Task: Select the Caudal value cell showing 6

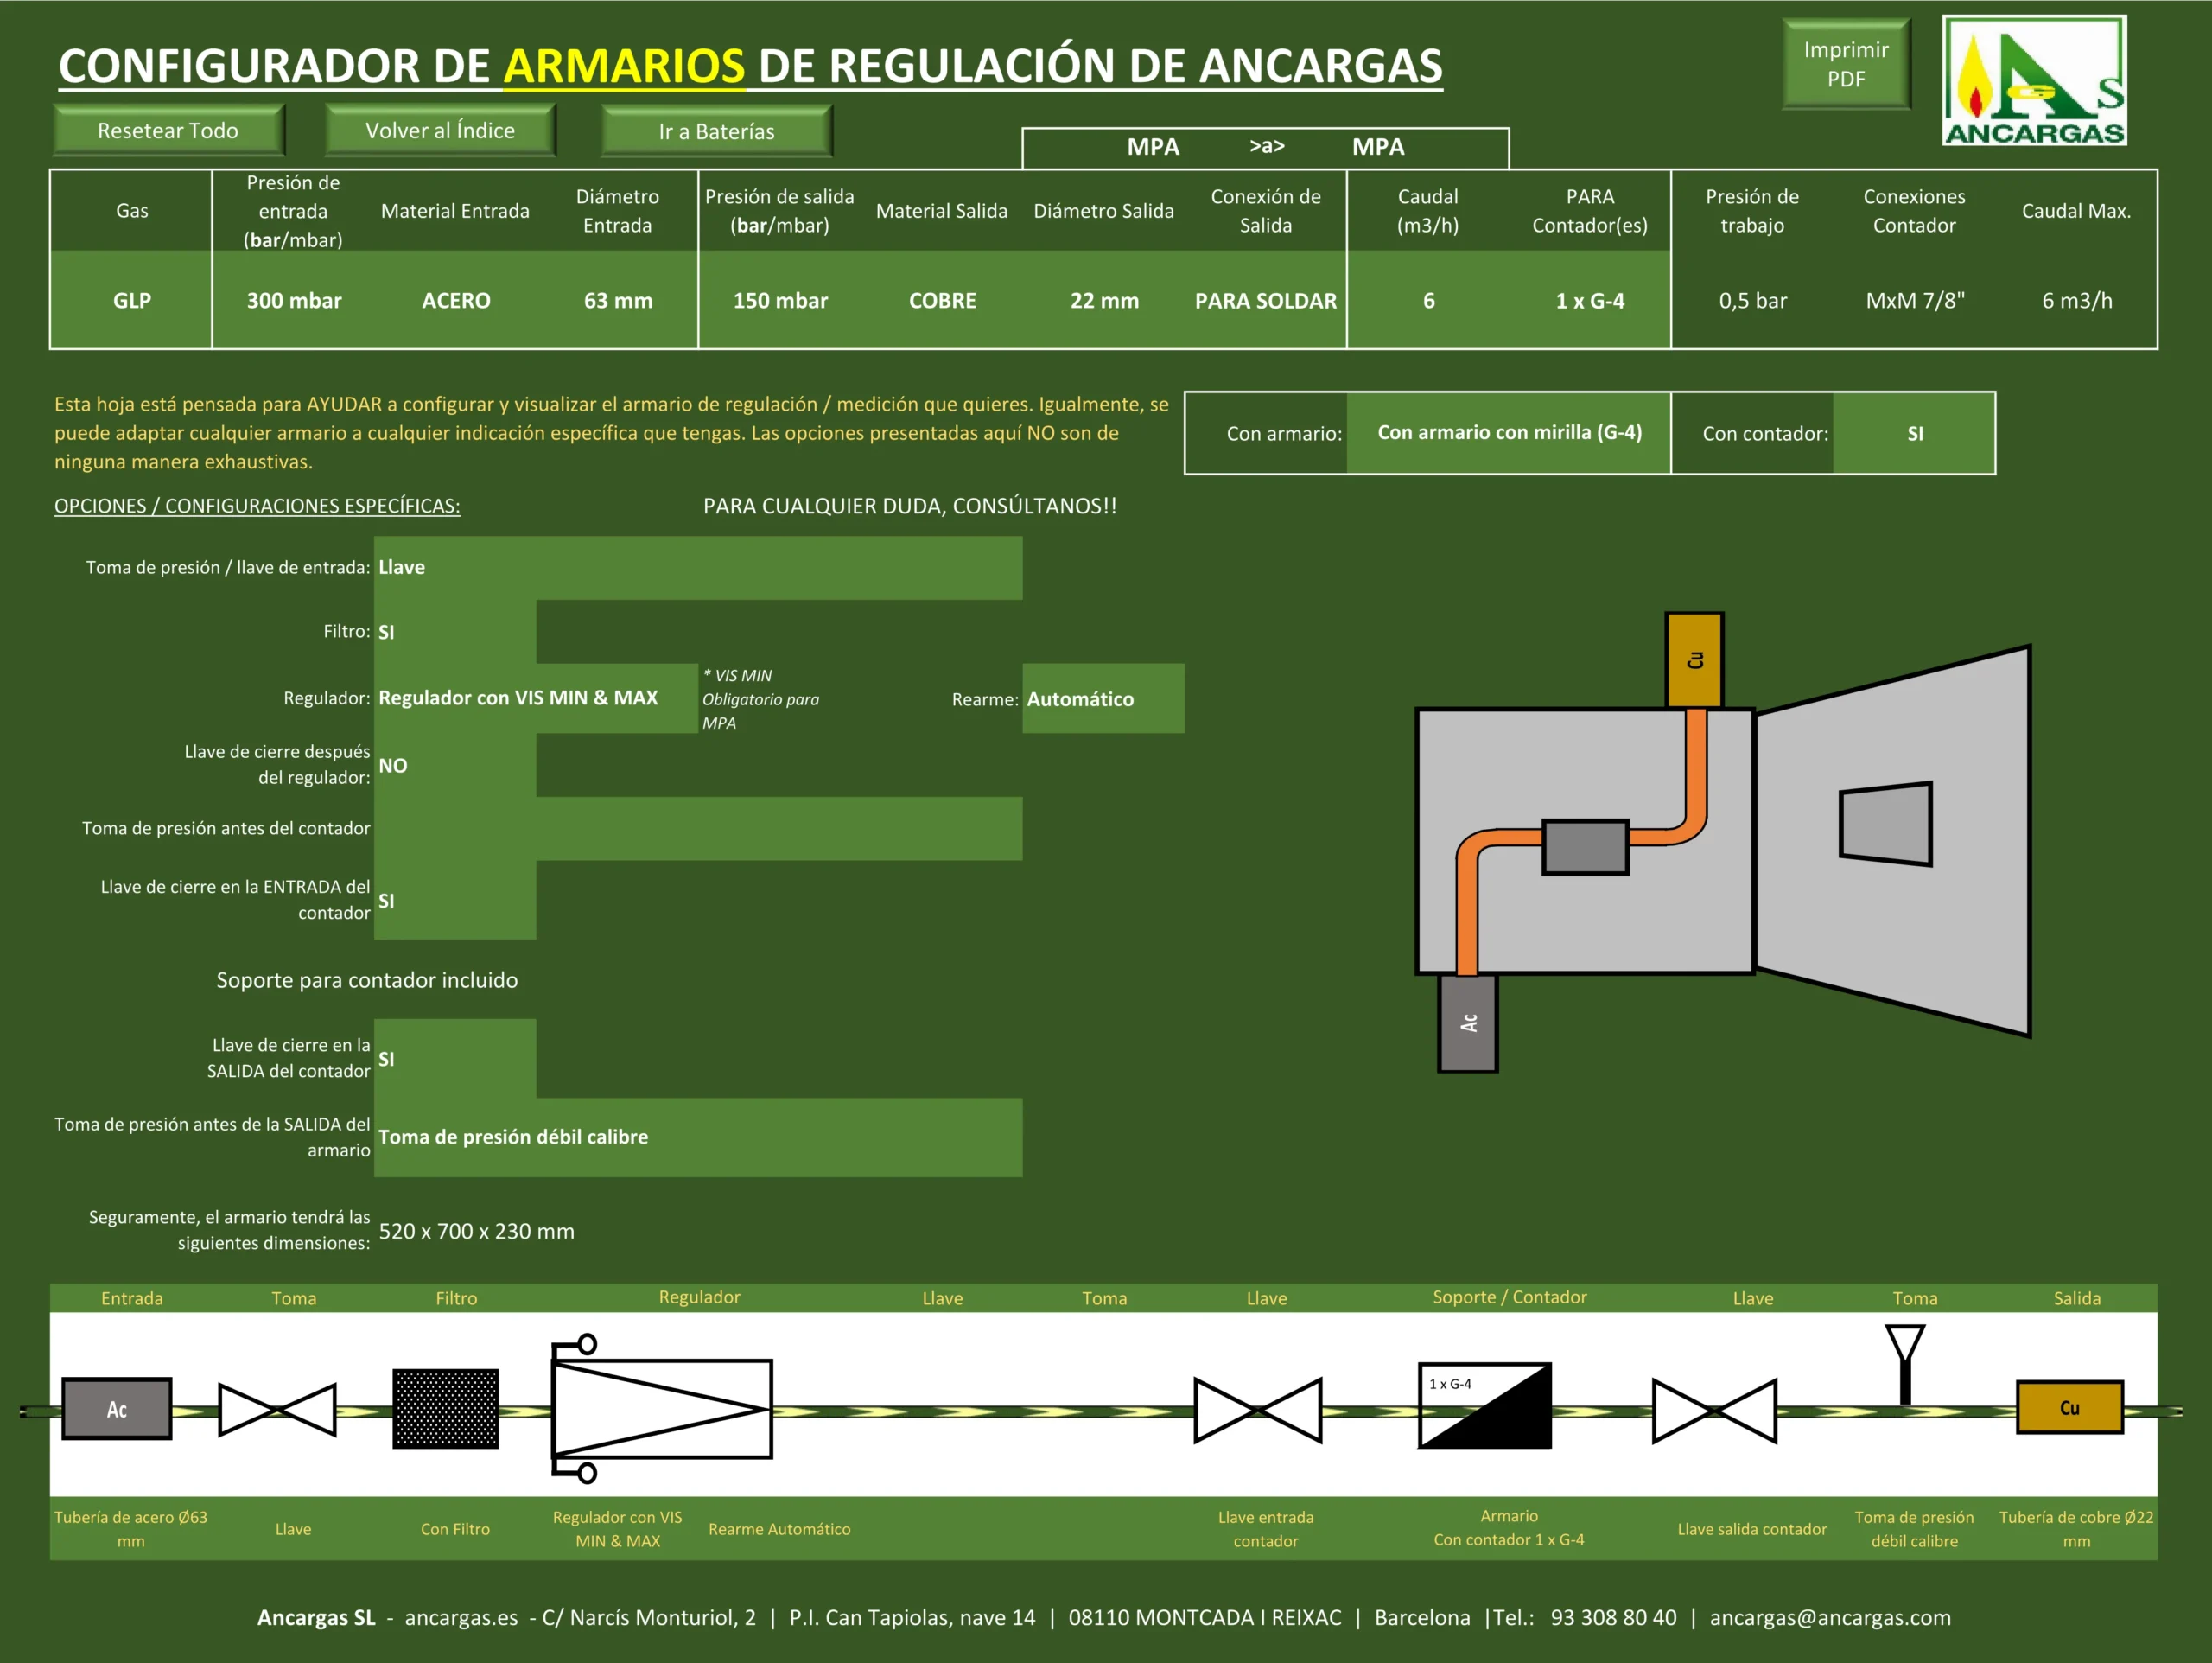Action: click(x=1428, y=300)
